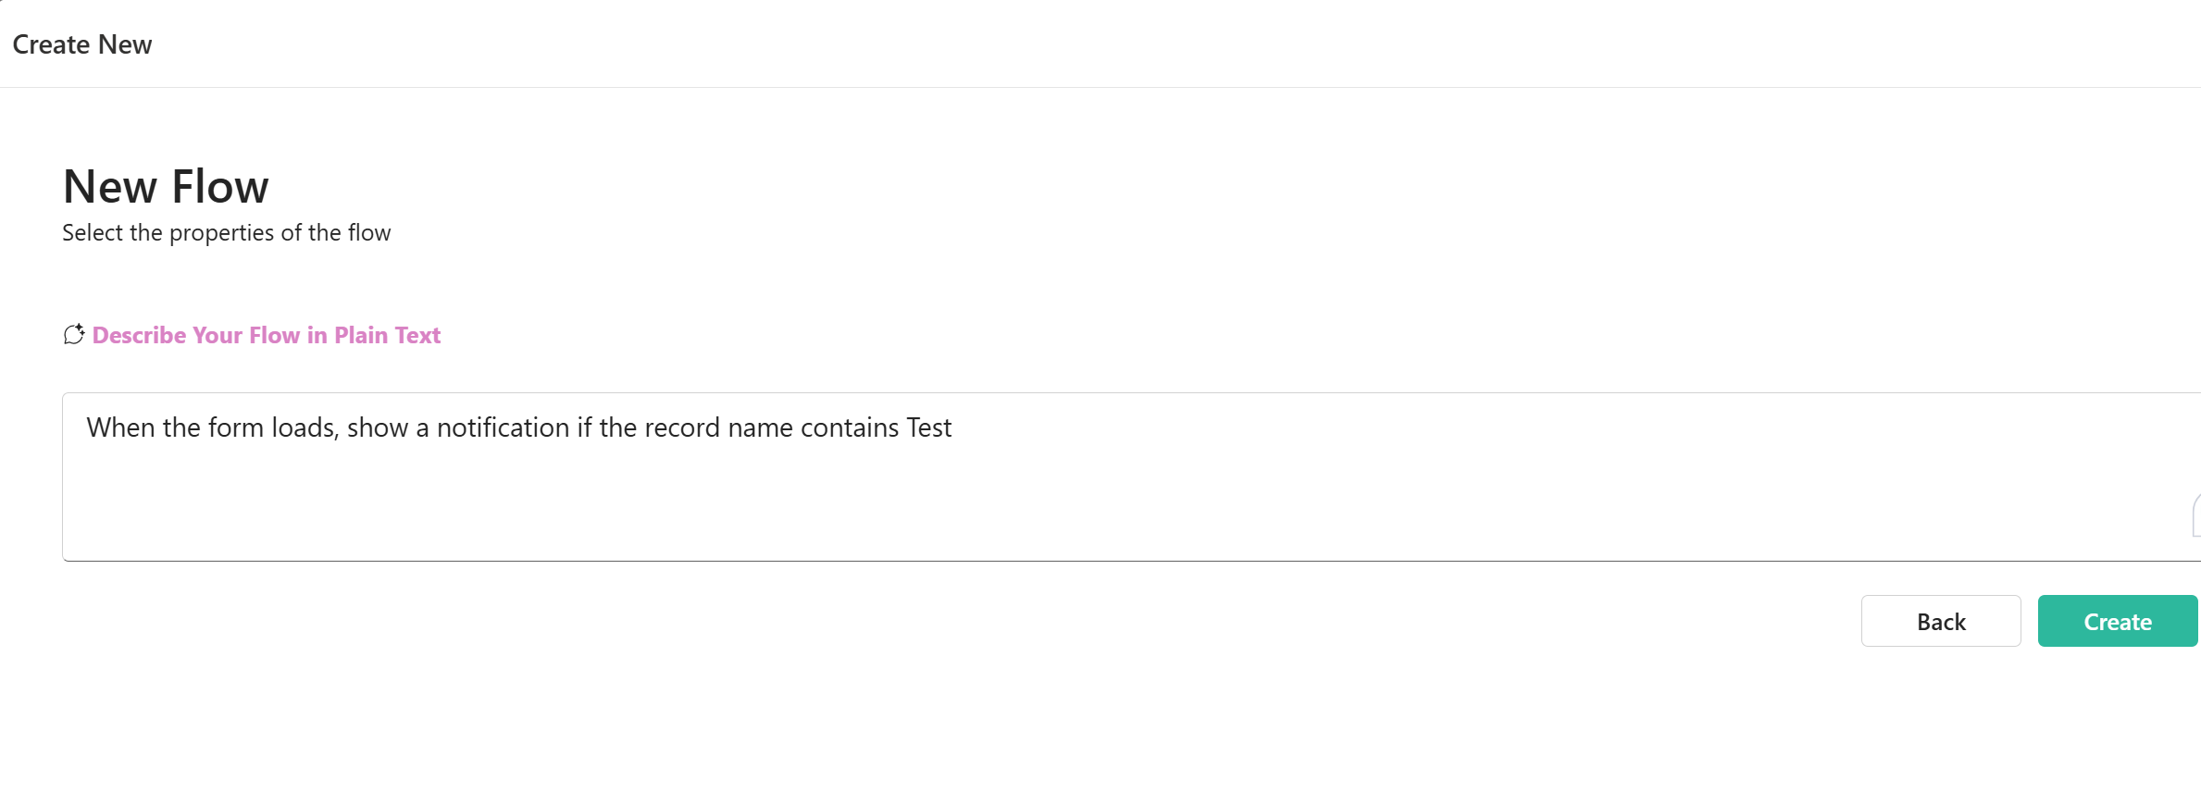Image resolution: width=2201 pixels, height=805 pixels.
Task: Click the New Flow heading
Action: [165, 186]
